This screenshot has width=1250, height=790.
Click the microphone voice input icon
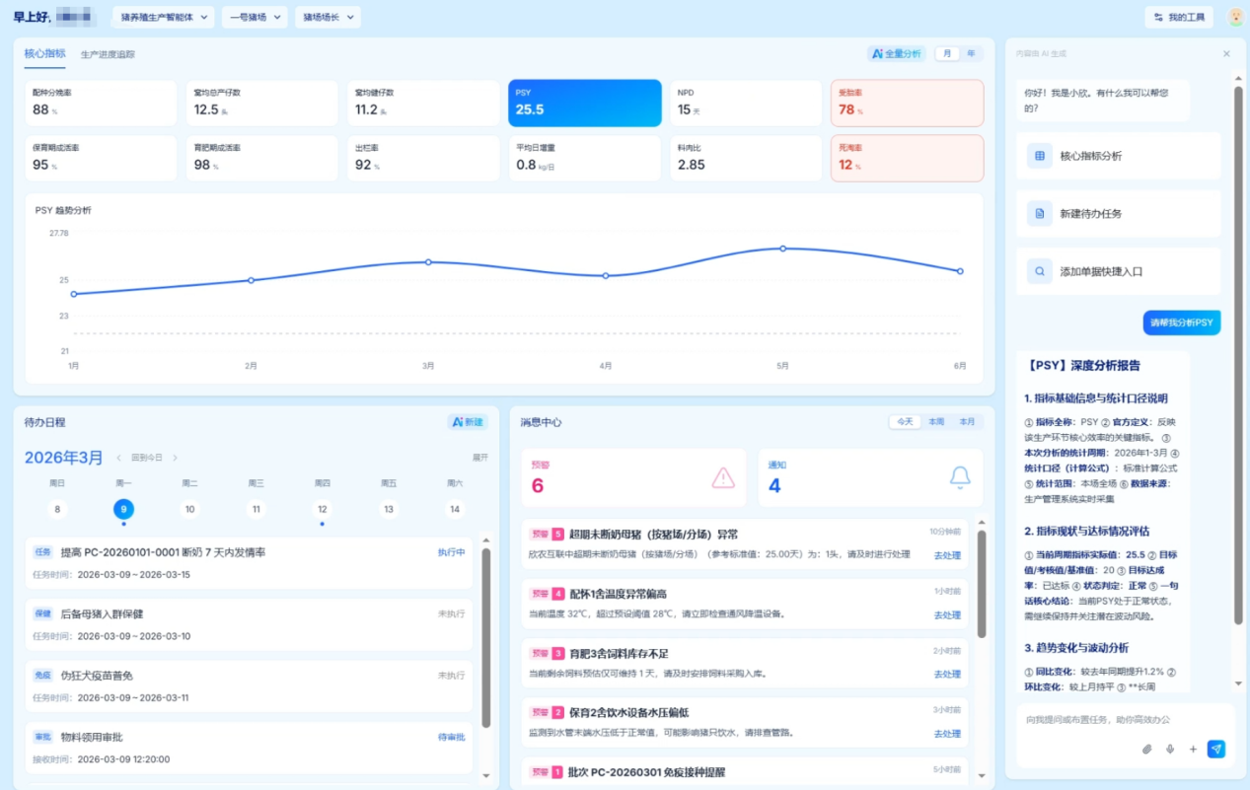point(1170,750)
